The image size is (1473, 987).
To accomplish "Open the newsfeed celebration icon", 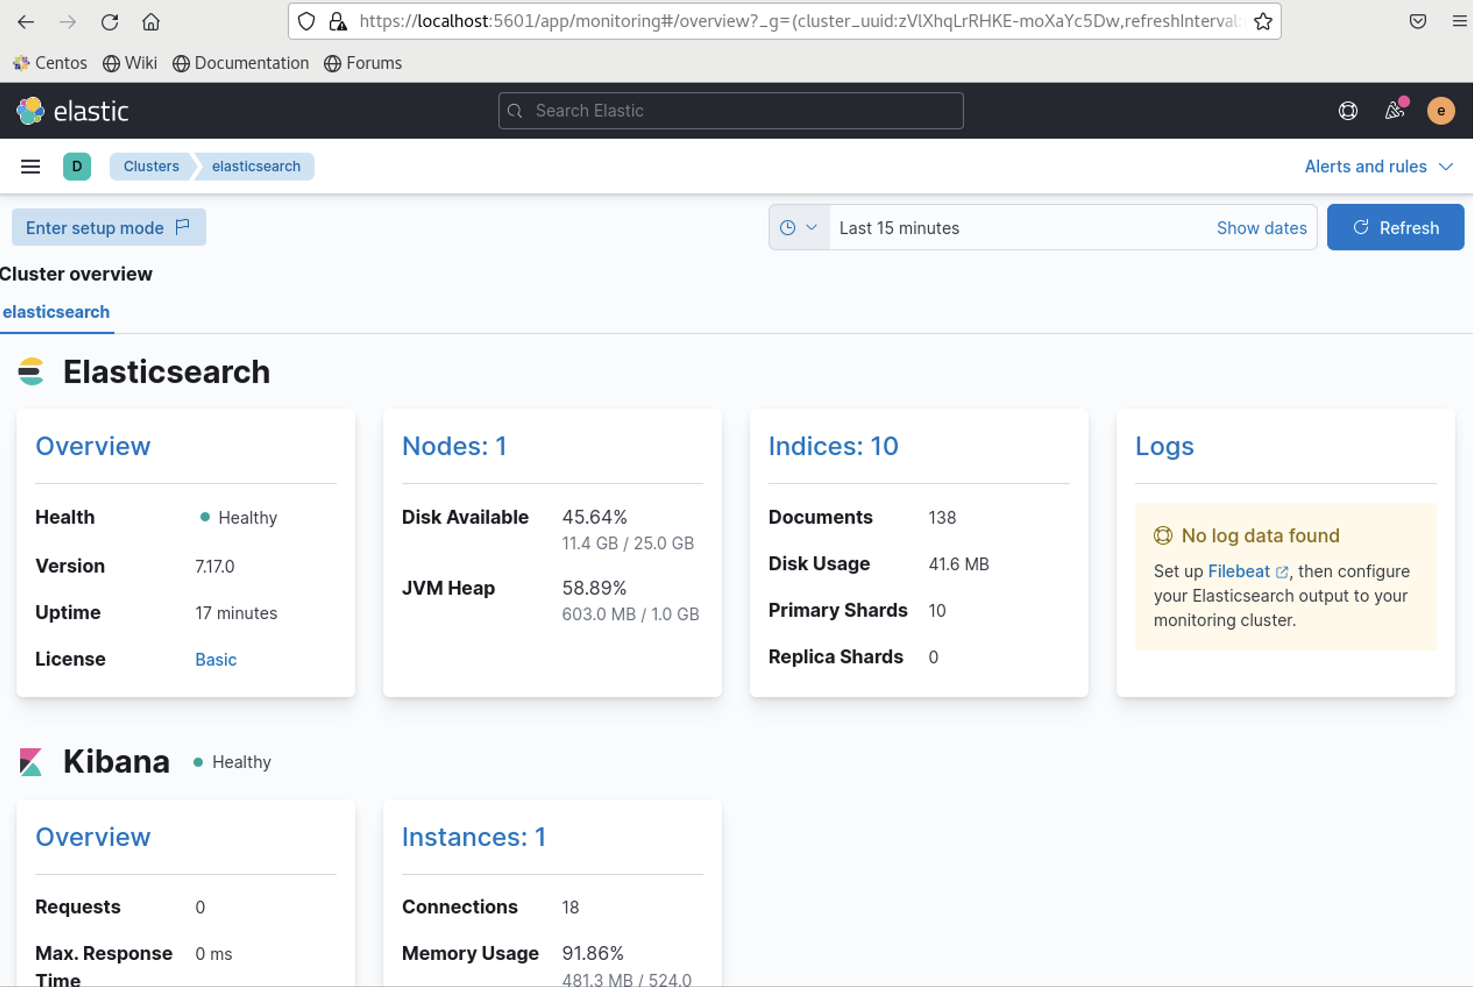I will point(1394,111).
